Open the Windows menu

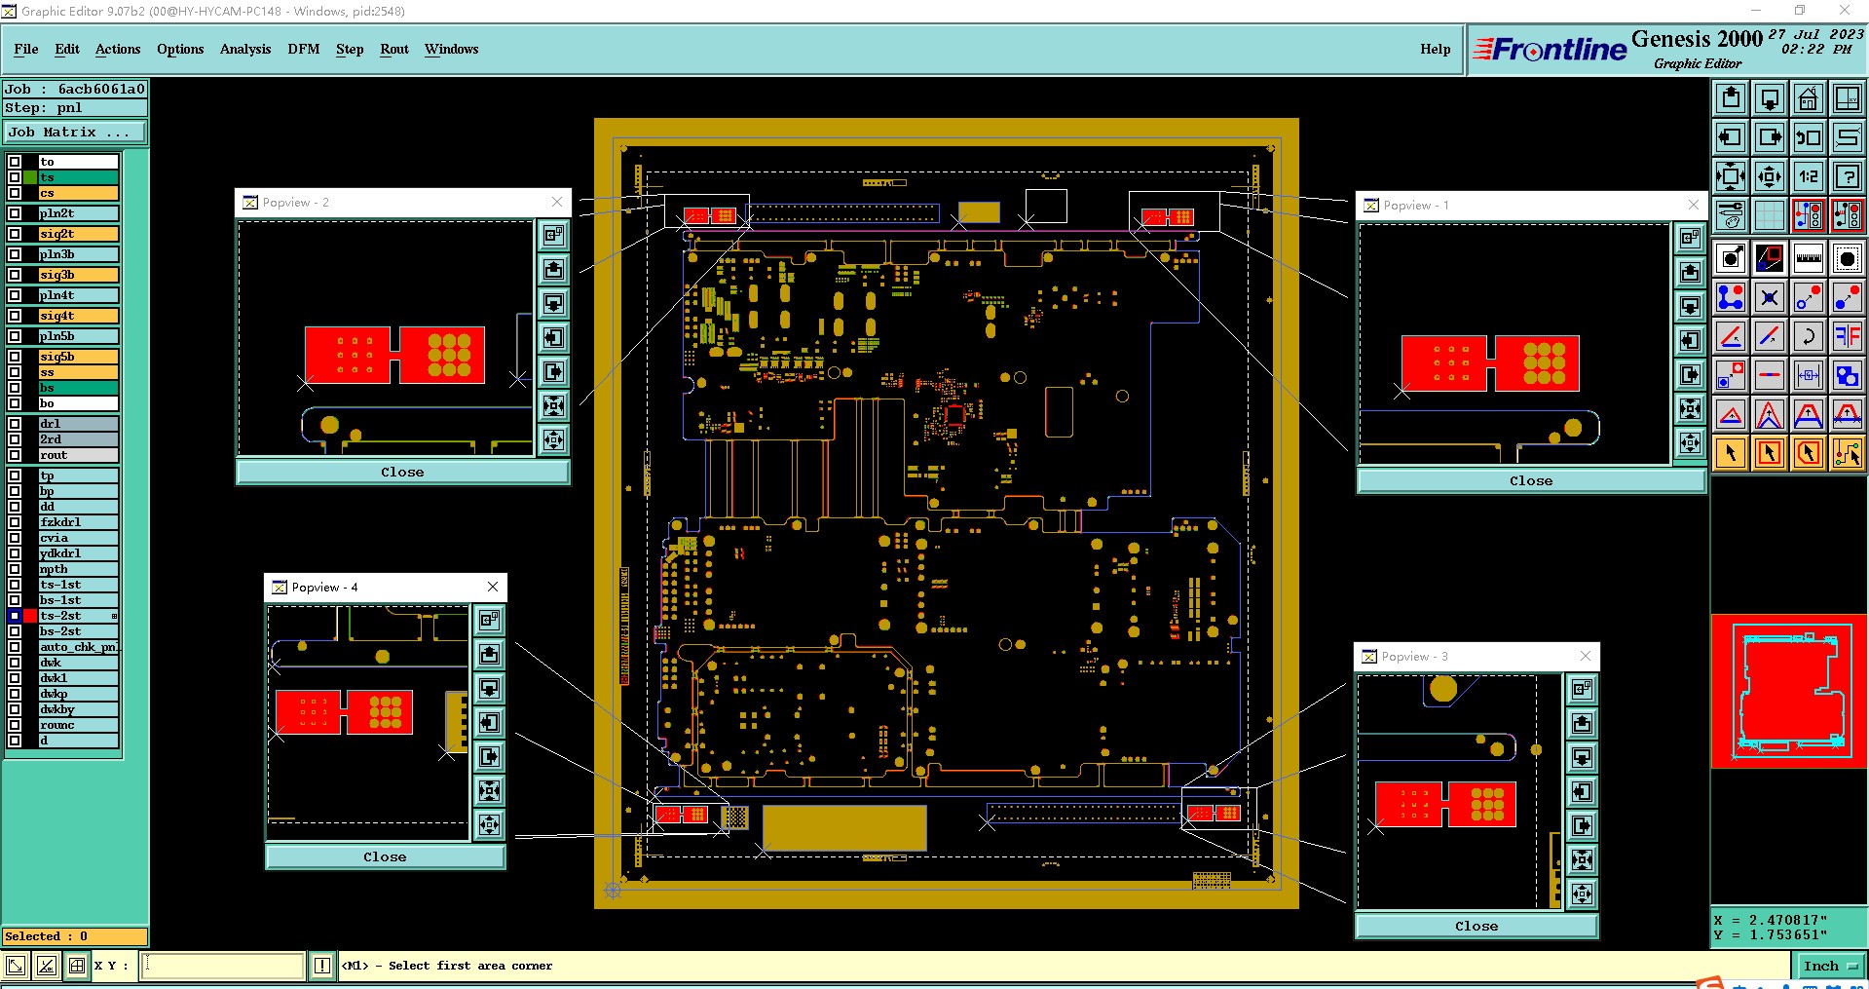coord(451,49)
